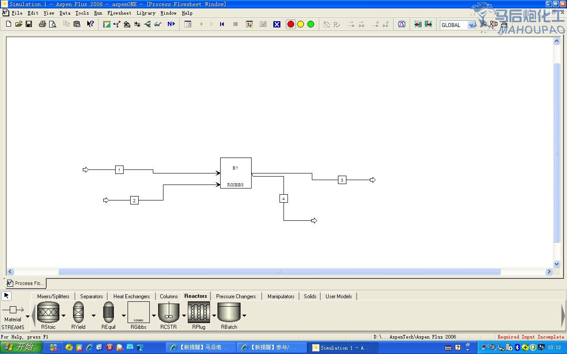Viewport: 567px width, 354px height.
Task: Open the GLOBAL section dropdown
Action: coord(471,25)
